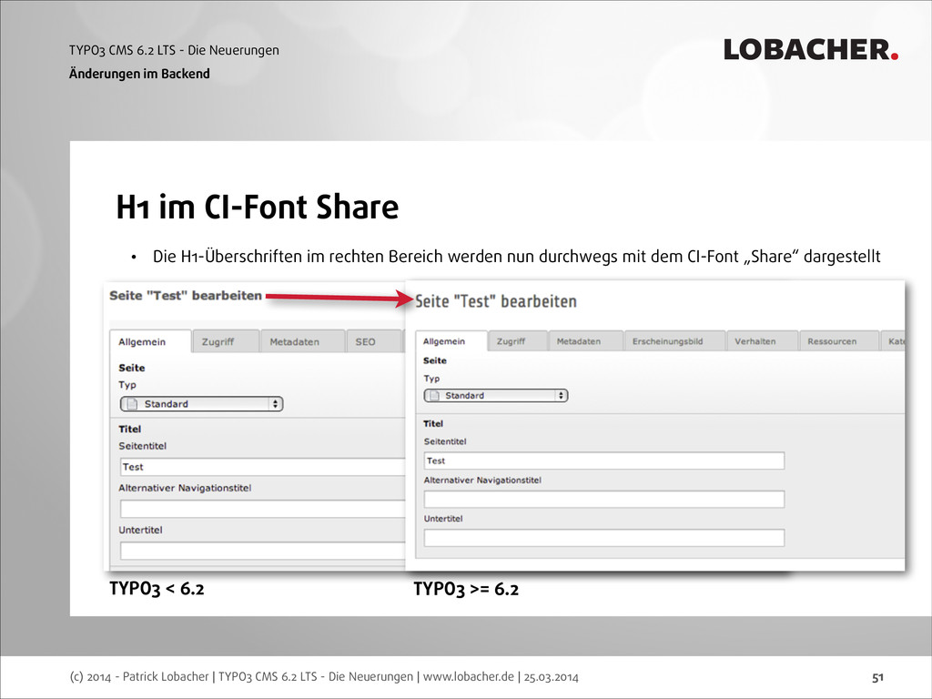Click the Alternativer Navigationstitel field in the TYPO3 < 6.2 screenshot

pyautogui.click(x=263, y=509)
